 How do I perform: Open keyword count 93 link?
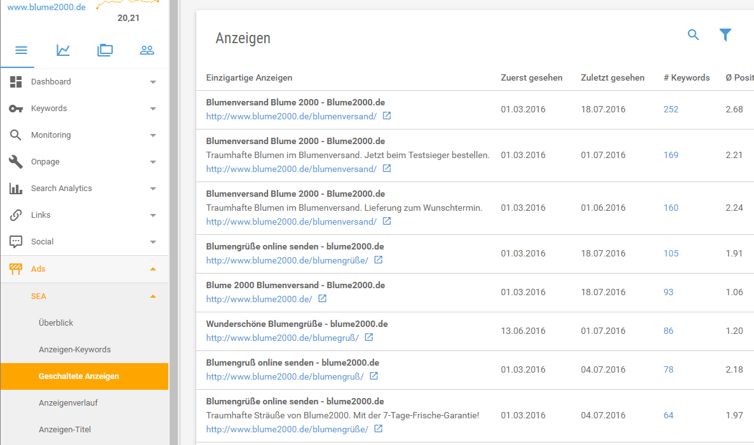coord(668,292)
